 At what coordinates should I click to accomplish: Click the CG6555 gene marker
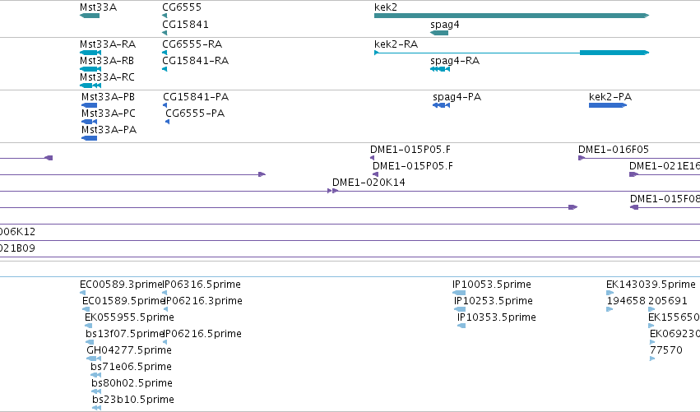[165, 16]
